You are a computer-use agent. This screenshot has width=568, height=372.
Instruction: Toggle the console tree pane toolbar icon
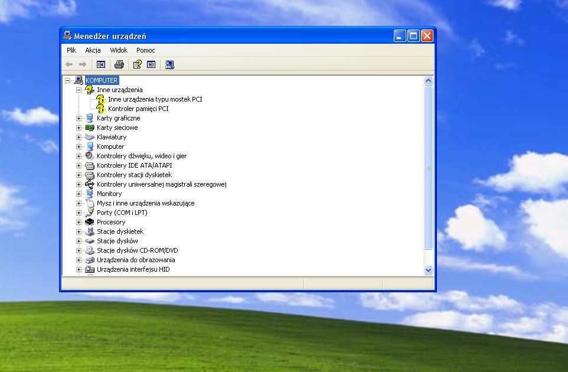pyautogui.click(x=101, y=64)
